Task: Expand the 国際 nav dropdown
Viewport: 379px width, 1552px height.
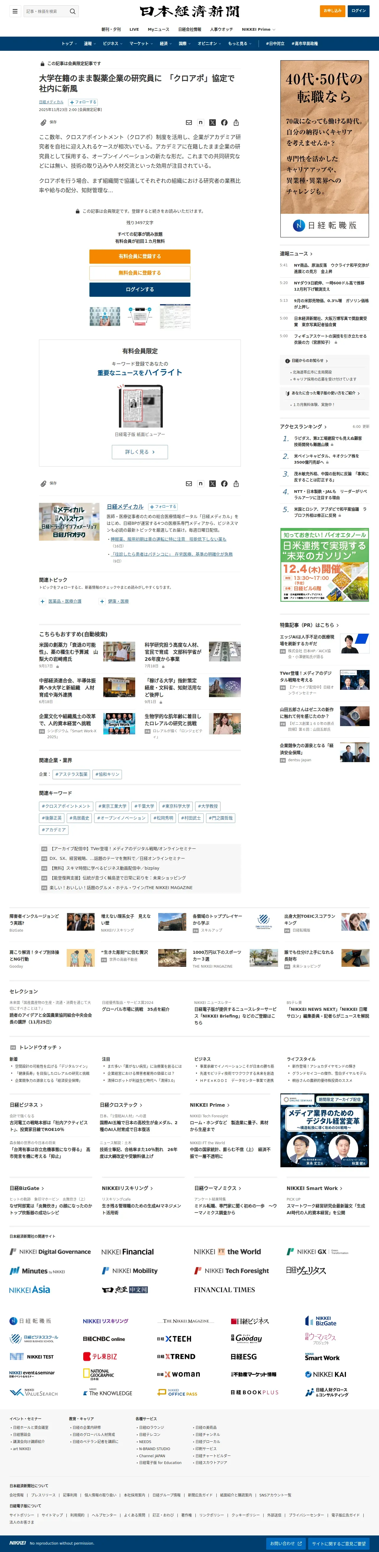Action: 184,43
